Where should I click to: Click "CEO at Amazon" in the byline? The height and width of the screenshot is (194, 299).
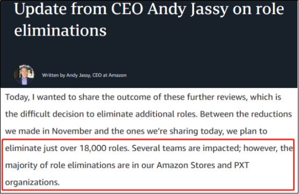110,75
